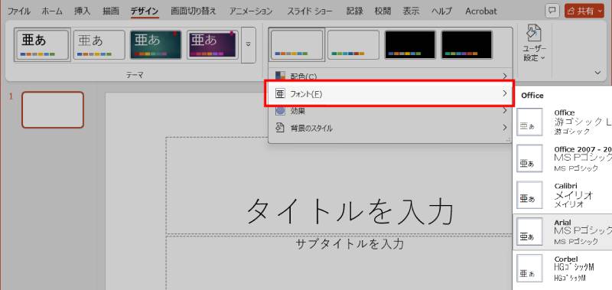Collapse the ribbon with the chevron

(x=597, y=73)
